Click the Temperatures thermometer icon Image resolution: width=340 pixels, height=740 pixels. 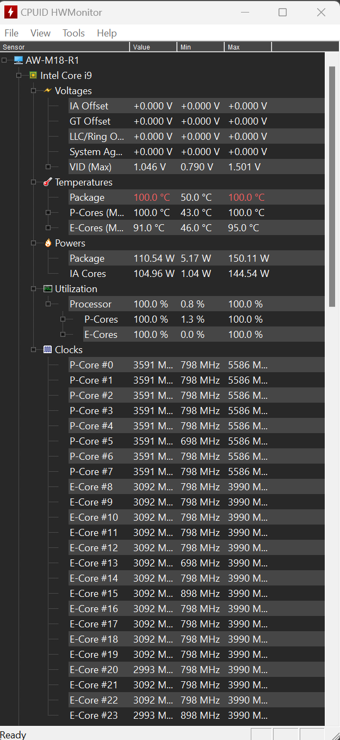click(48, 182)
